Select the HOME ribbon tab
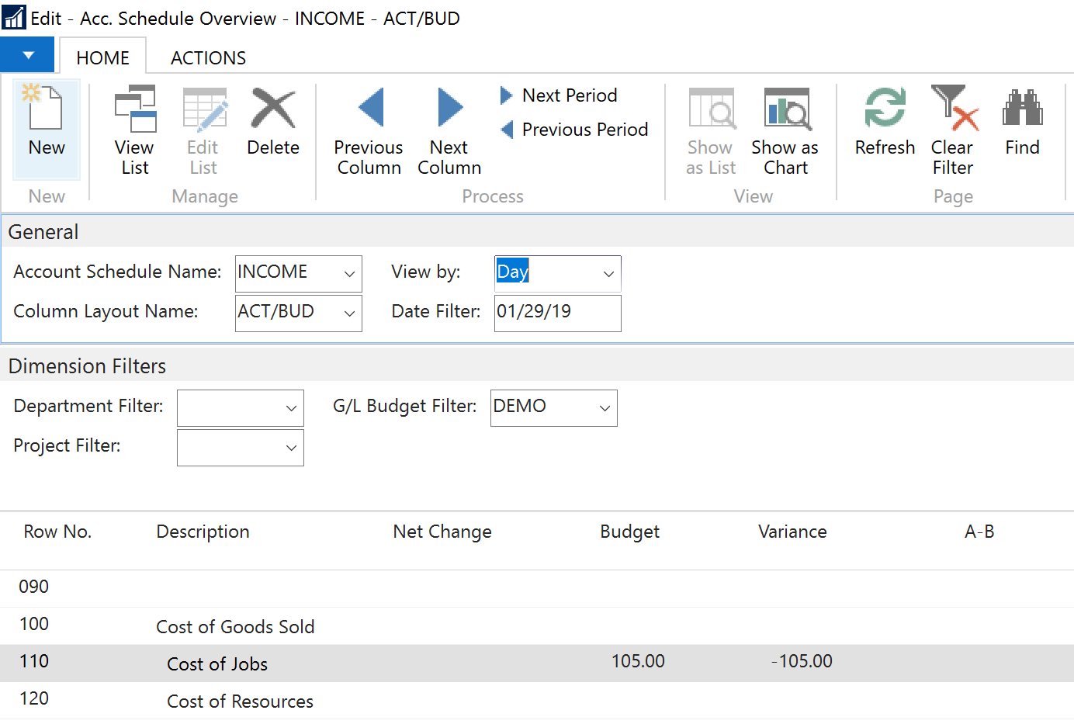1074x724 pixels. point(102,58)
